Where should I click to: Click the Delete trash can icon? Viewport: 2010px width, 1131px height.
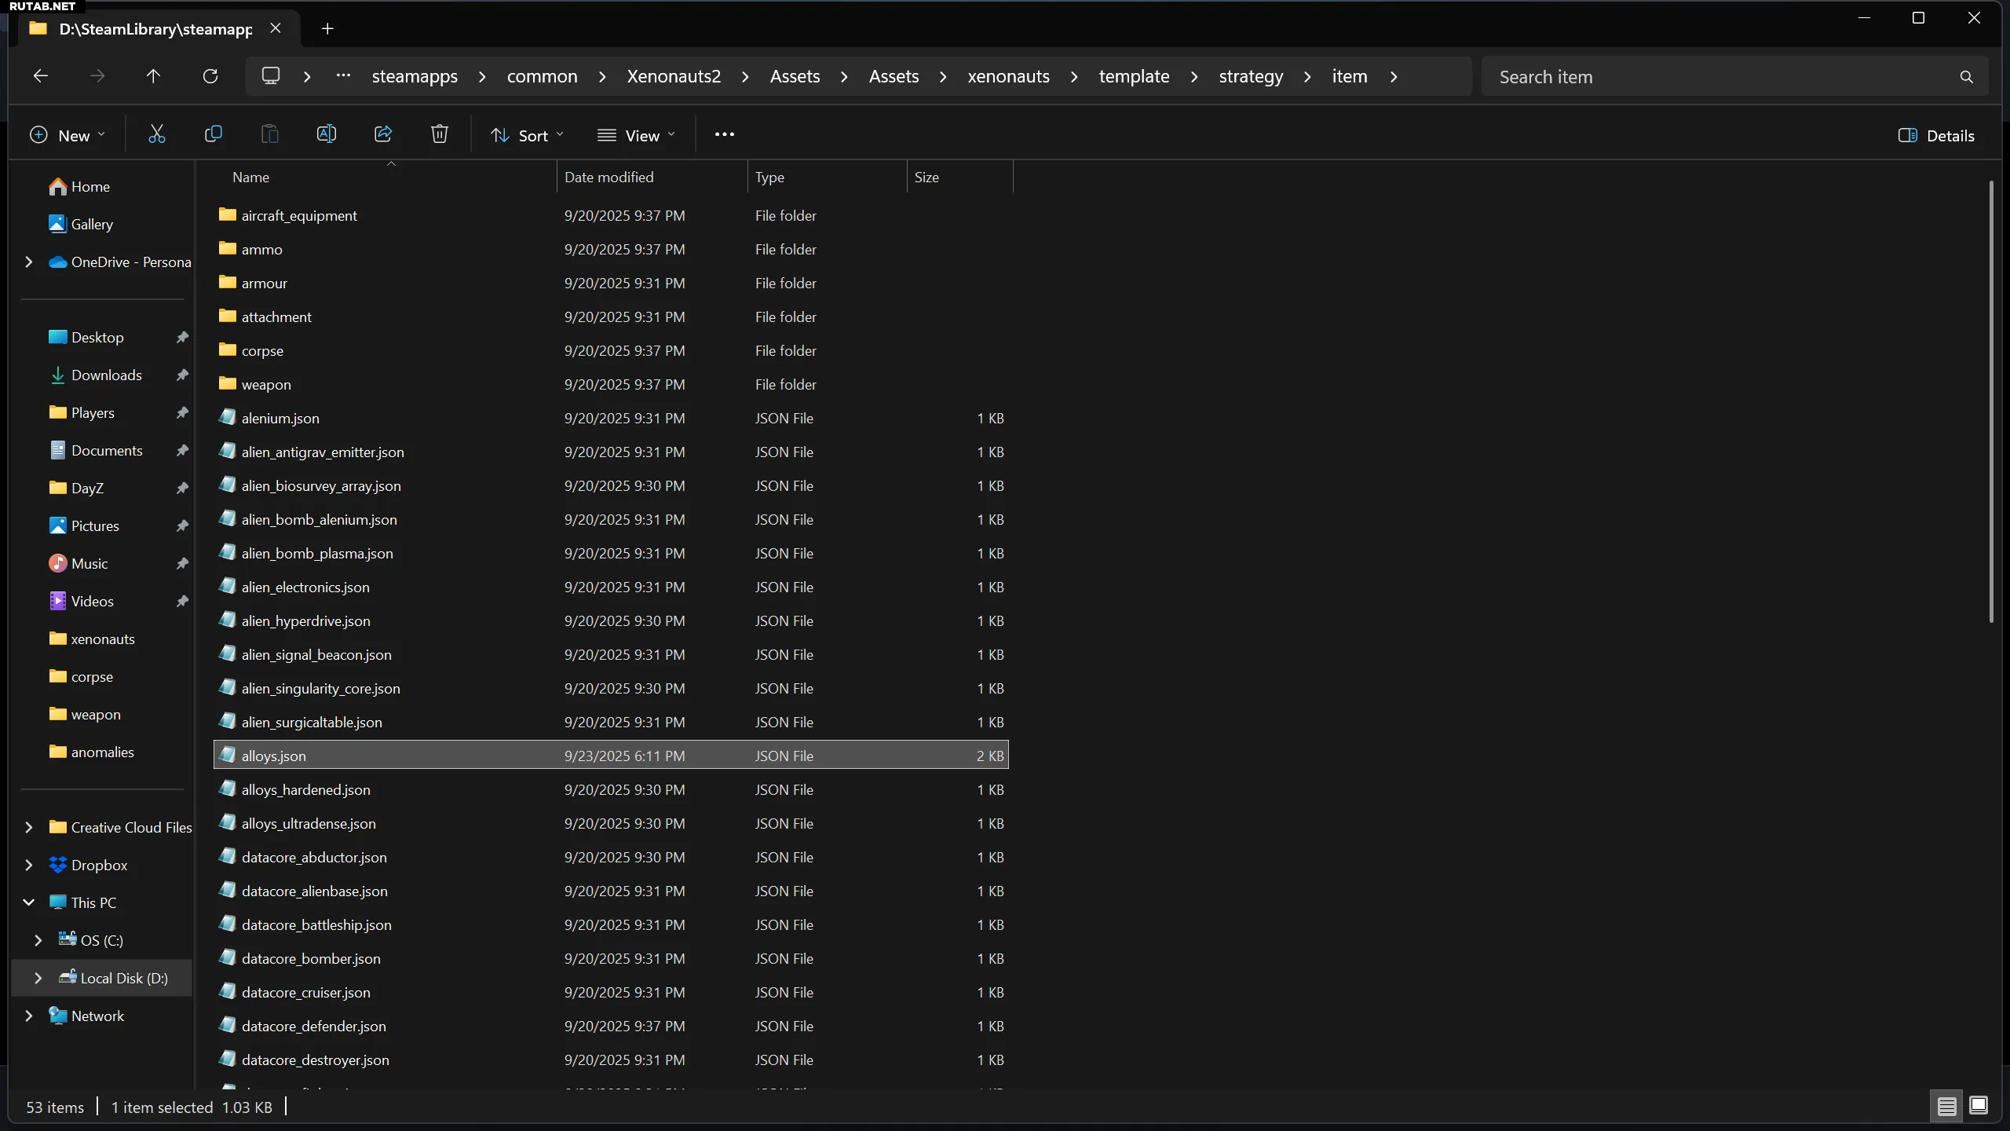point(439,135)
